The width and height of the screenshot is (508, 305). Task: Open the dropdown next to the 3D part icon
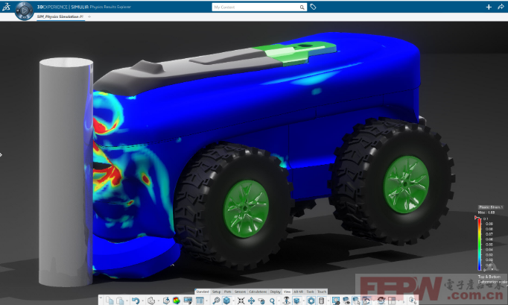coord(159,301)
